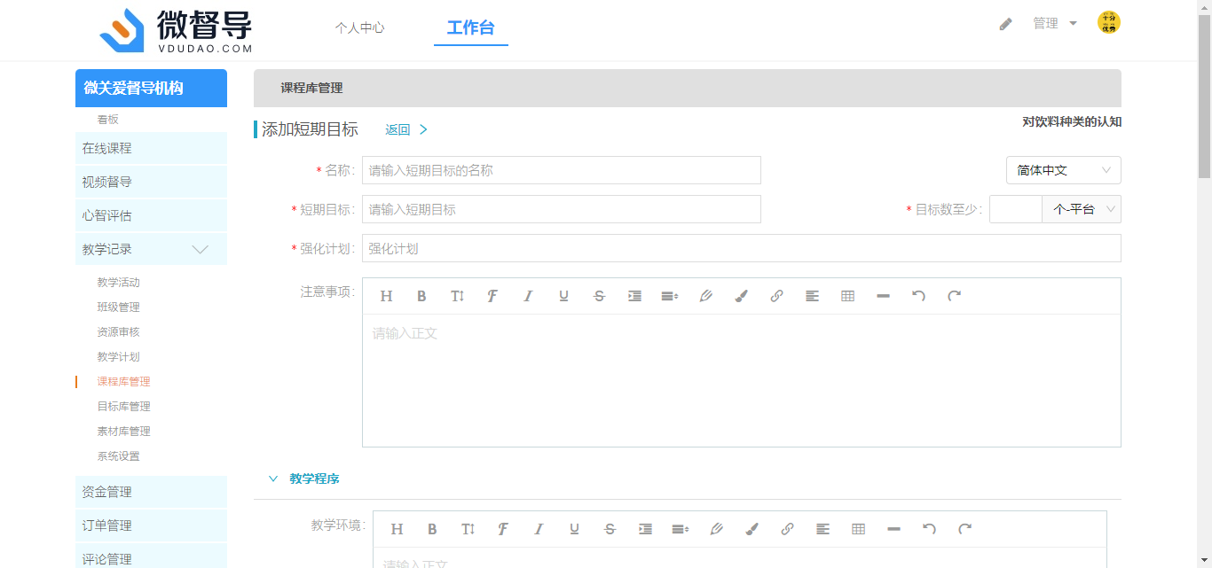Image resolution: width=1212 pixels, height=568 pixels.
Task: Open font family option in 注意事项 editor
Action: 492,296
